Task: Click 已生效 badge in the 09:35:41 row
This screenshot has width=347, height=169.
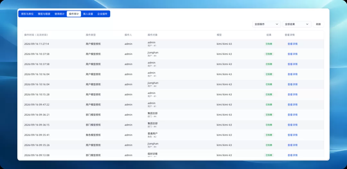Action: 269,135
